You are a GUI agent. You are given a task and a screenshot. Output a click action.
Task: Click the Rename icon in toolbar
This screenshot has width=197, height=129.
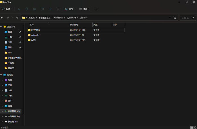(42, 9)
